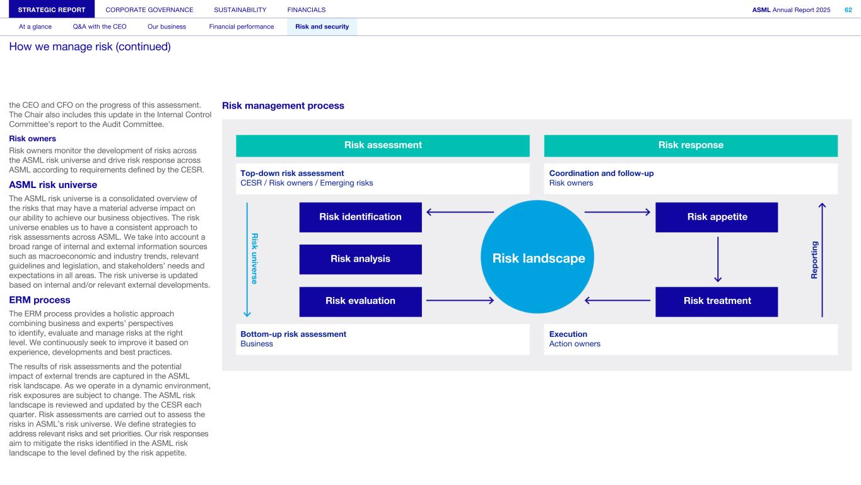This screenshot has width=861, height=485.
Task: Click the Risk universe downward arrow
Action: (x=247, y=259)
